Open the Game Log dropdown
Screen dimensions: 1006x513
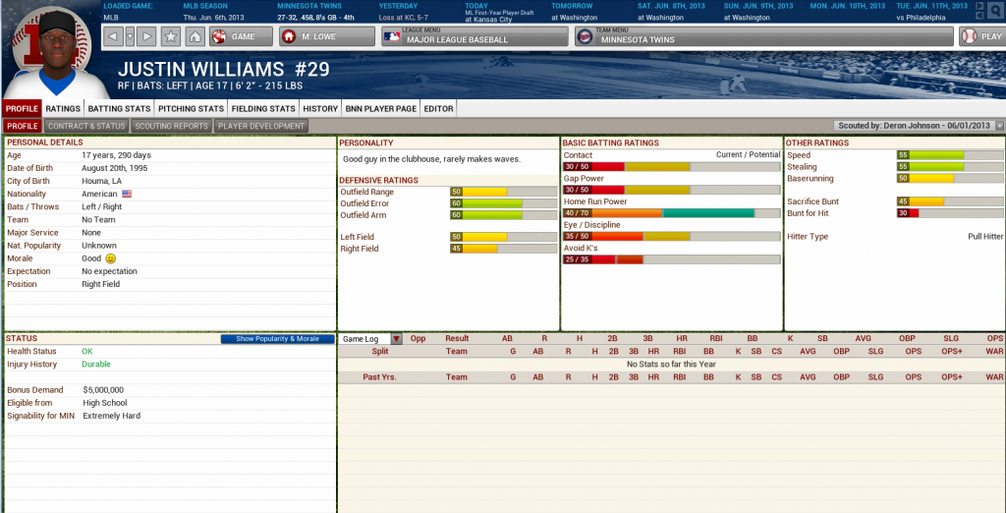(370, 339)
